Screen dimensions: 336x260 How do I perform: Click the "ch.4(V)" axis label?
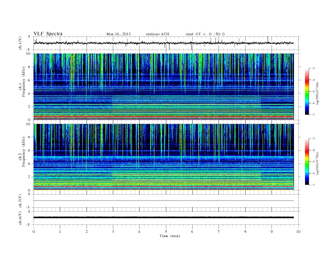click(20, 218)
